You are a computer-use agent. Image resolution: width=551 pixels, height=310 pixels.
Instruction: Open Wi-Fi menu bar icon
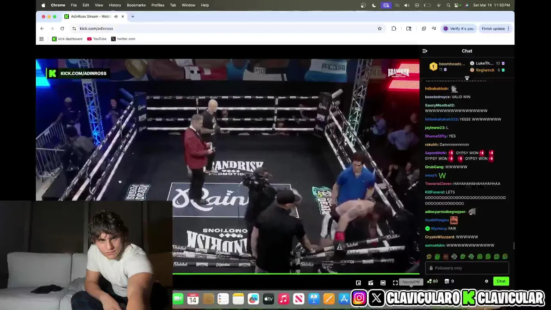(439, 5)
